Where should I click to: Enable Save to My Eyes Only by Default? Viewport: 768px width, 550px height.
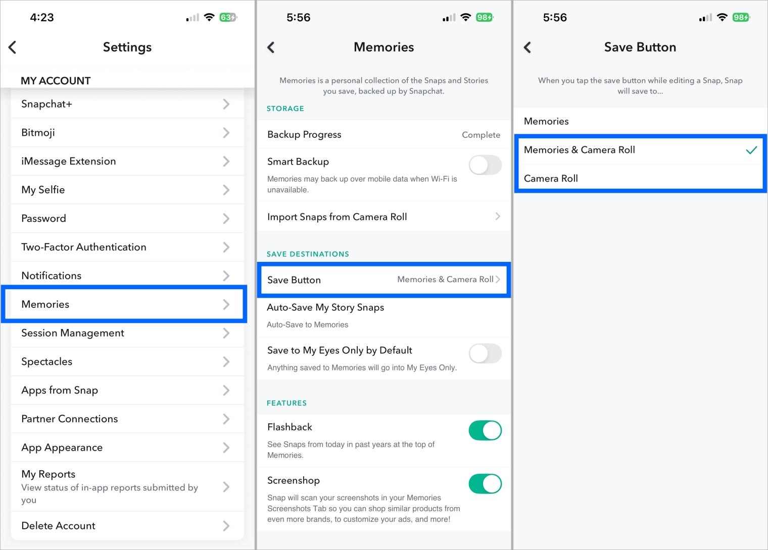click(x=485, y=353)
